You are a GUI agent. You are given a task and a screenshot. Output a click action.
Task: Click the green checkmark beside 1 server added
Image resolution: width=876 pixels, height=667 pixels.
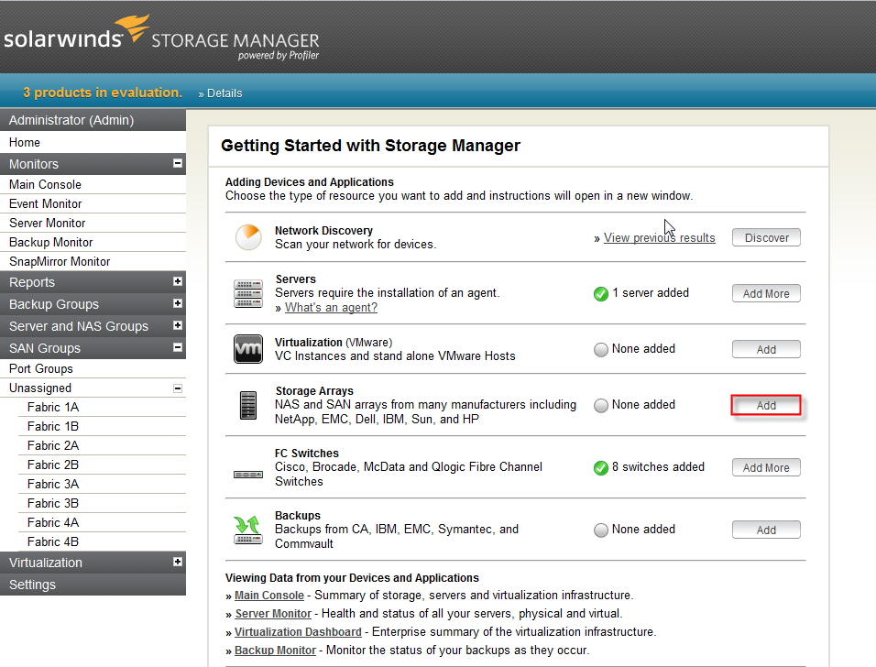(601, 293)
